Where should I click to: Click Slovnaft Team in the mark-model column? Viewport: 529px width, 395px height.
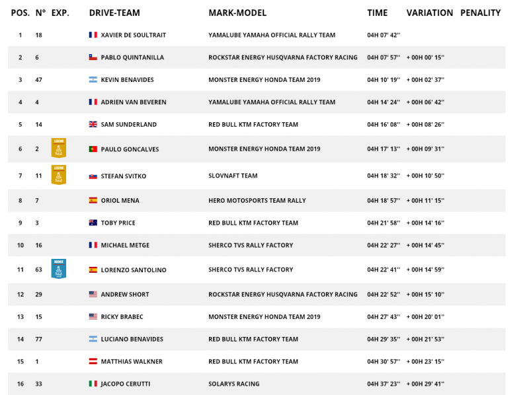click(x=233, y=176)
